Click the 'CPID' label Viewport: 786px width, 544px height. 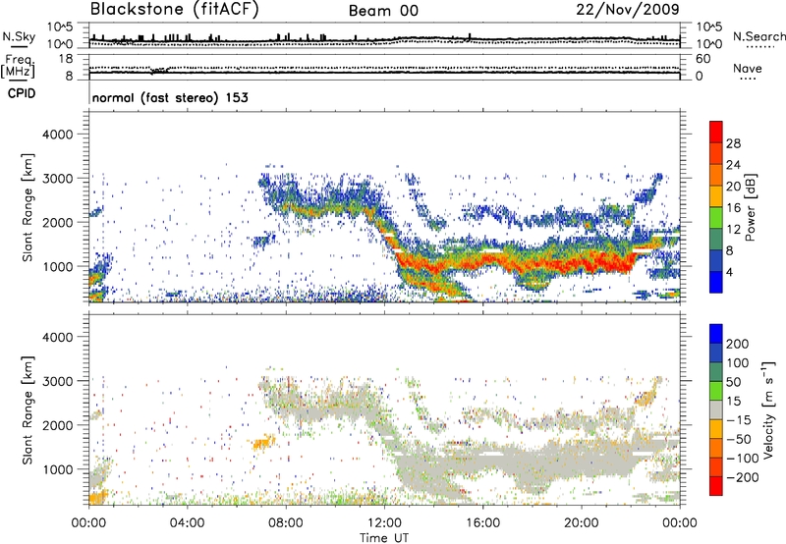(22, 93)
